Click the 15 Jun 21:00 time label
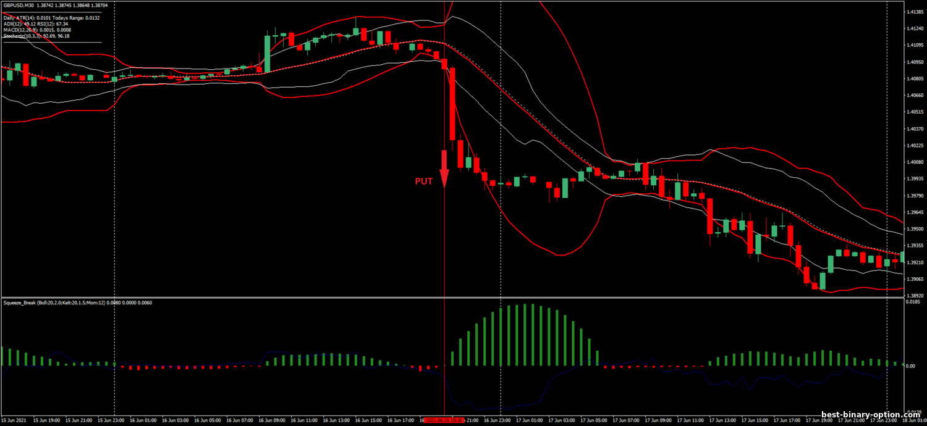 (x=78, y=420)
